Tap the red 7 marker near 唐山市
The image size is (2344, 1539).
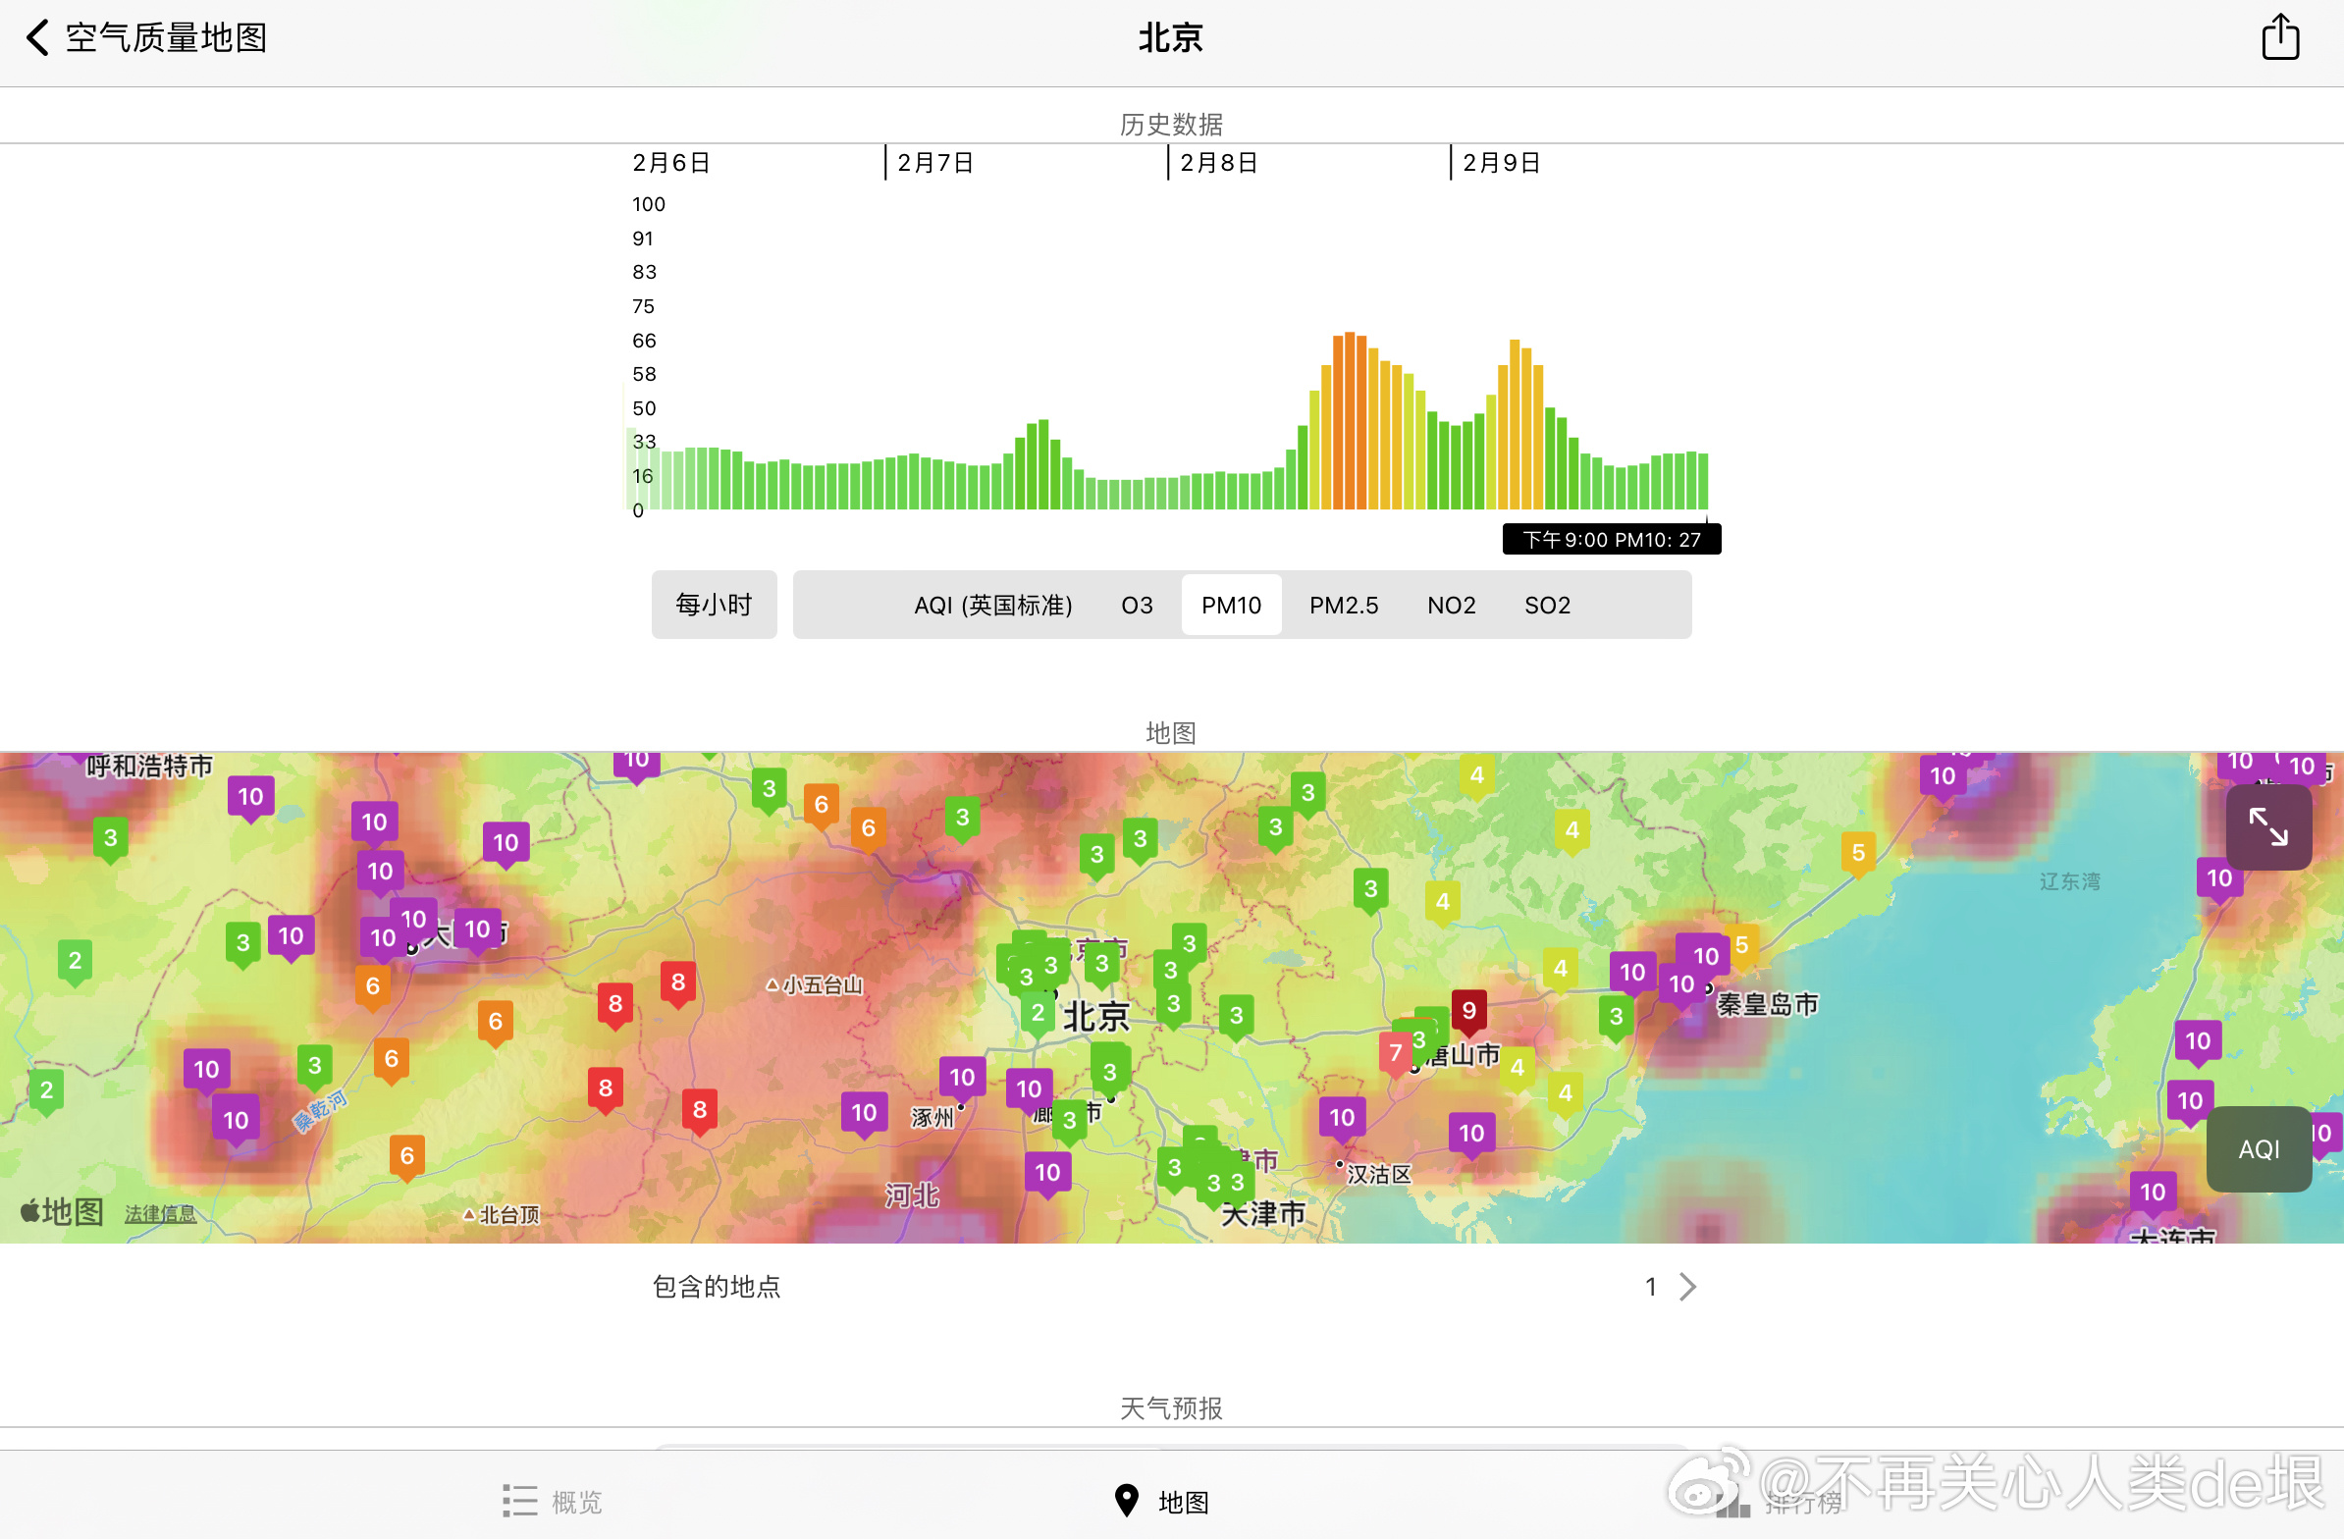pyautogui.click(x=1395, y=1052)
